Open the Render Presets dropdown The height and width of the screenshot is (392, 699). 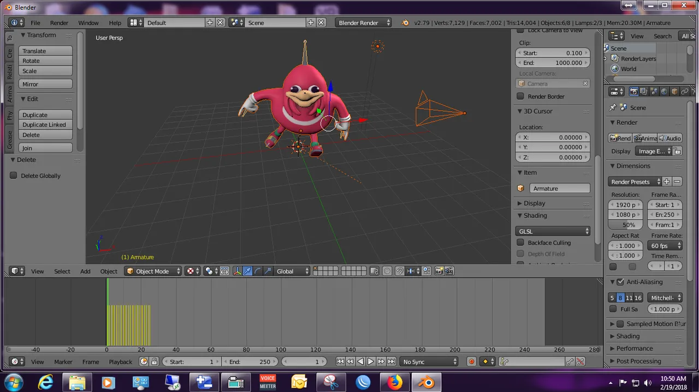(635, 182)
